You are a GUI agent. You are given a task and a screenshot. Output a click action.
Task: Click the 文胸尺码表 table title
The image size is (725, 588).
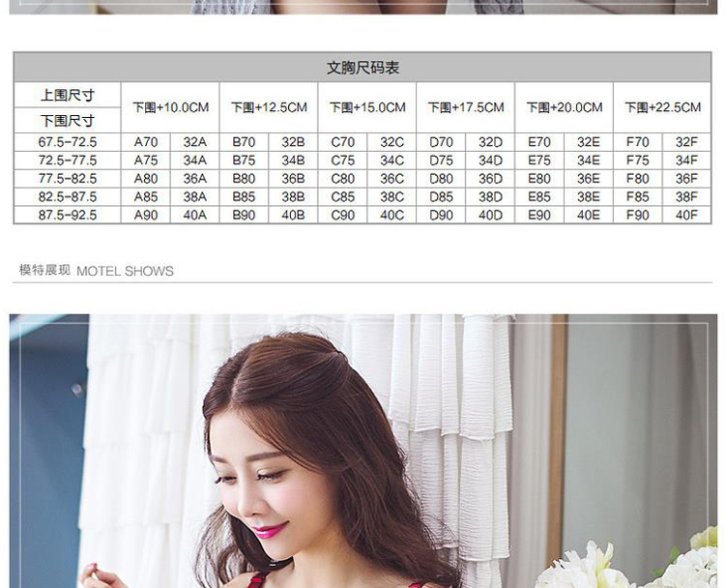pyautogui.click(x=362, y=68)
